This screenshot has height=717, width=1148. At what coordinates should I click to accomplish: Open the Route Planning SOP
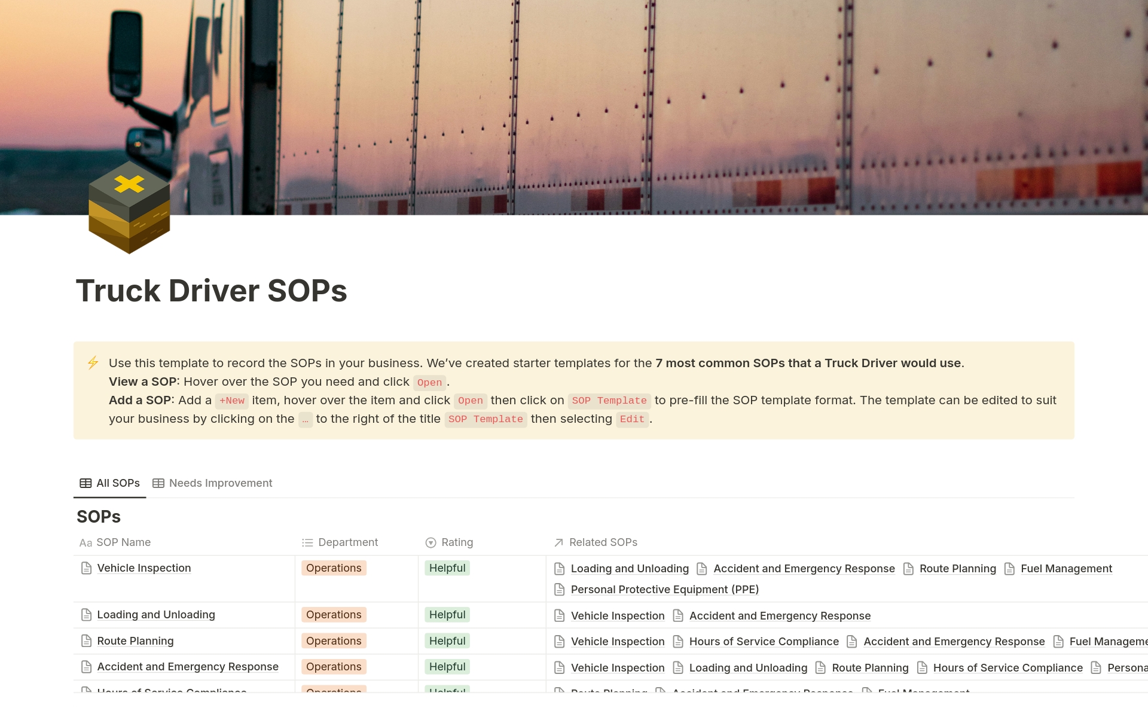tap(135, 640)
